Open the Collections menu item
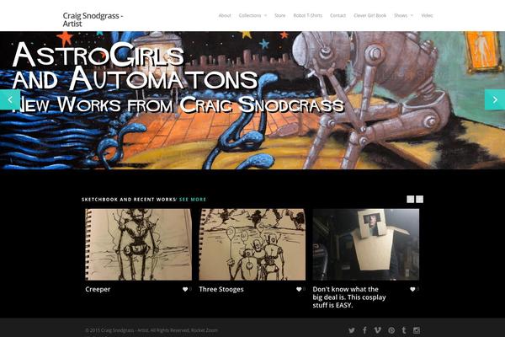The height and width of the screenshot is (337, 505). pyautogui.click(x=250, y=15)
